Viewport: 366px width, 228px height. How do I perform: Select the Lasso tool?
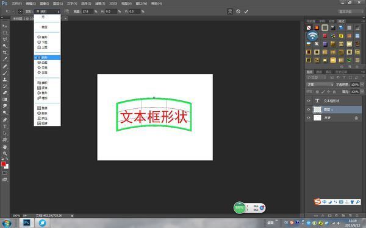pos(5,39)
